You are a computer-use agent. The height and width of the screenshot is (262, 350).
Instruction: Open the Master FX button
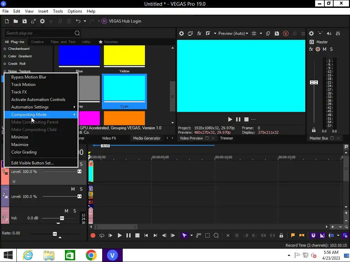(311, 49)
